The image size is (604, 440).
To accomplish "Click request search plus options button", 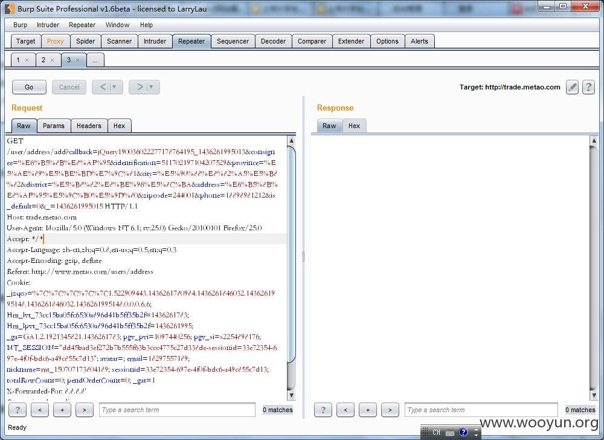I will [62, 410].
